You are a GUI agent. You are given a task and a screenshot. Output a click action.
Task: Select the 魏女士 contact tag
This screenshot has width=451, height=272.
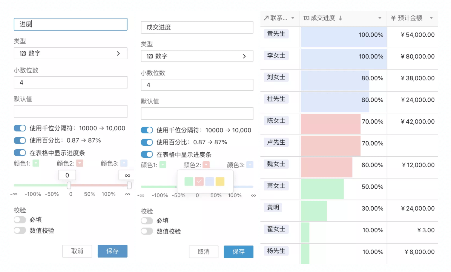276,164
